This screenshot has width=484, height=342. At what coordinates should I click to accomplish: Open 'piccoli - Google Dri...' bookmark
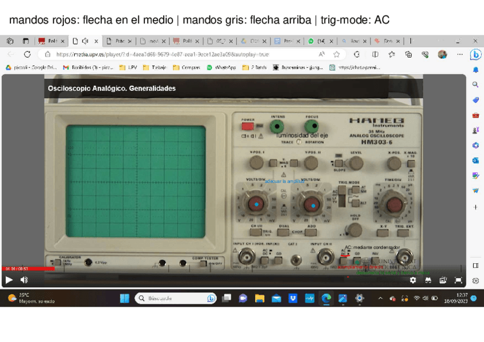[x=31, y=67]
